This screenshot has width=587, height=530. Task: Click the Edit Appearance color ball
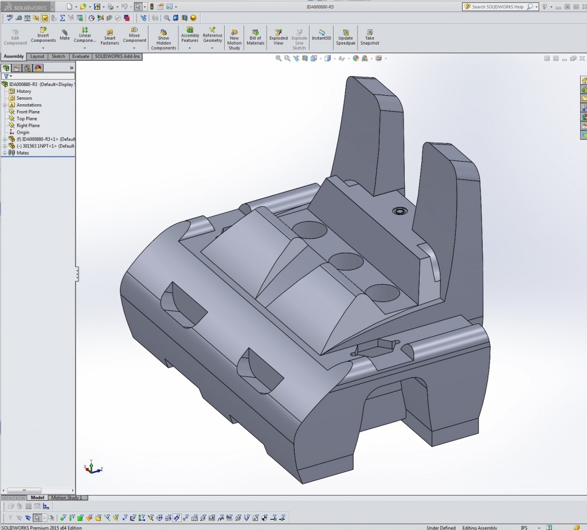click(x=355, y=58)
